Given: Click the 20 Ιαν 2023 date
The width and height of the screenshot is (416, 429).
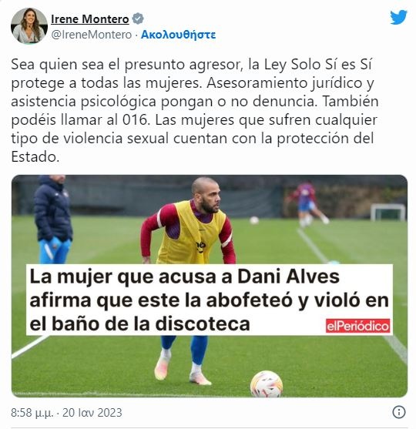Looking at the screenshot, I should [92, 413].
